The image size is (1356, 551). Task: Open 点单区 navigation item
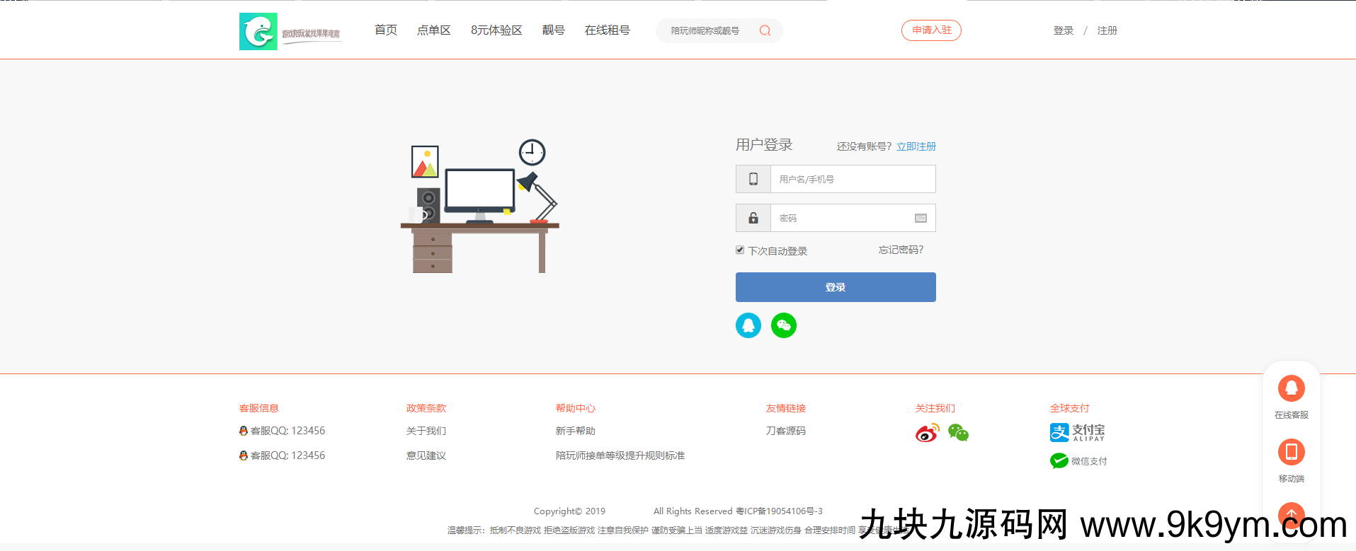(434, 30)
